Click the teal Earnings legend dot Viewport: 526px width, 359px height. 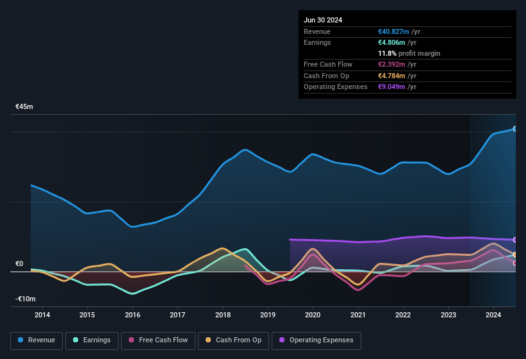pyautogui.click(x=76, y=340)
